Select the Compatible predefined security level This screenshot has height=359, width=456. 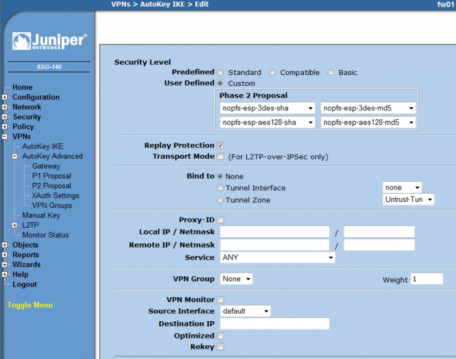pyautogui.click(x=272, y=73)
